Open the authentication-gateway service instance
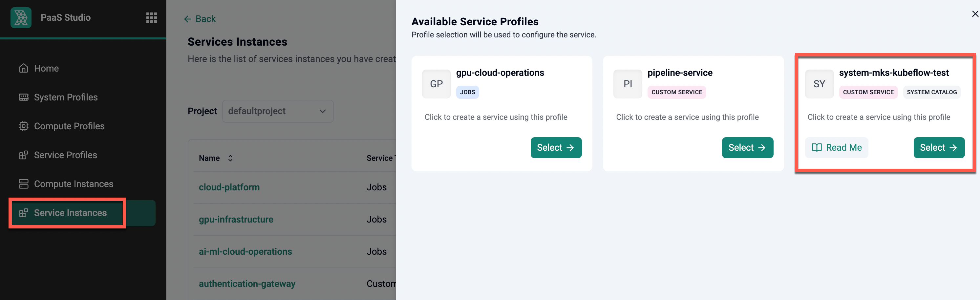Viewport: 980px width, 300px height. [247, 284]
